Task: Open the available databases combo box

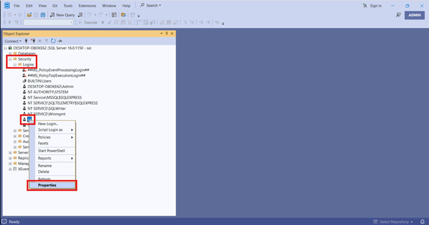Action: click(49, 22)
